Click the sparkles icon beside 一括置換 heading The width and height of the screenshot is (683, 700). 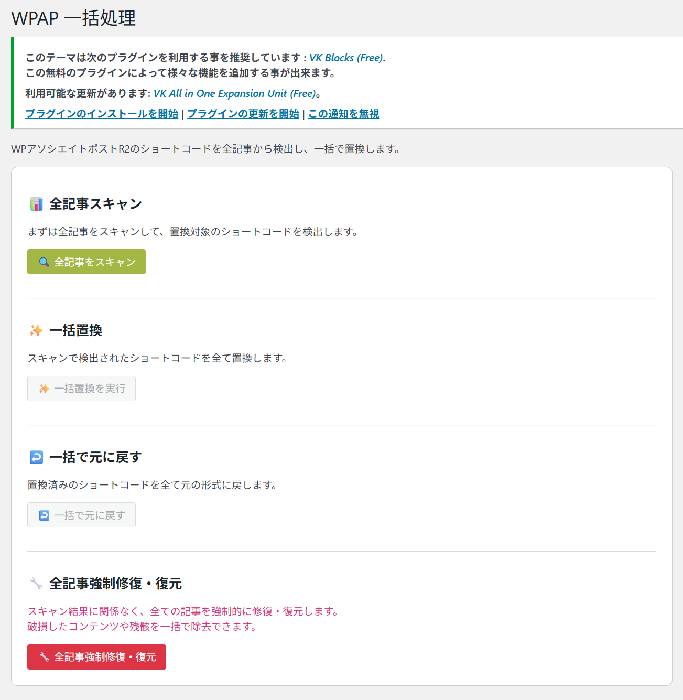36,330
